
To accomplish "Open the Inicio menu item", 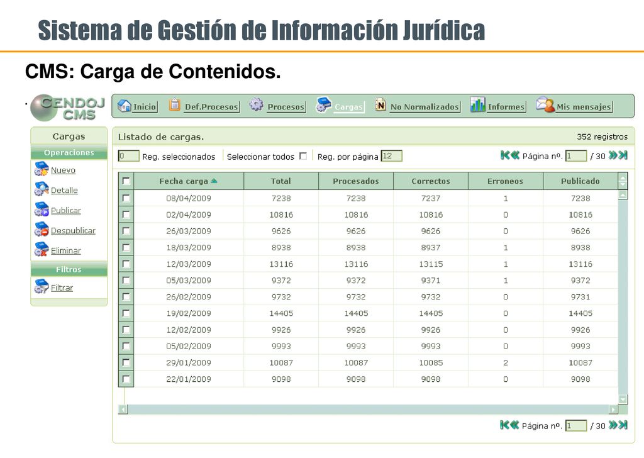I will pos(145,107).
